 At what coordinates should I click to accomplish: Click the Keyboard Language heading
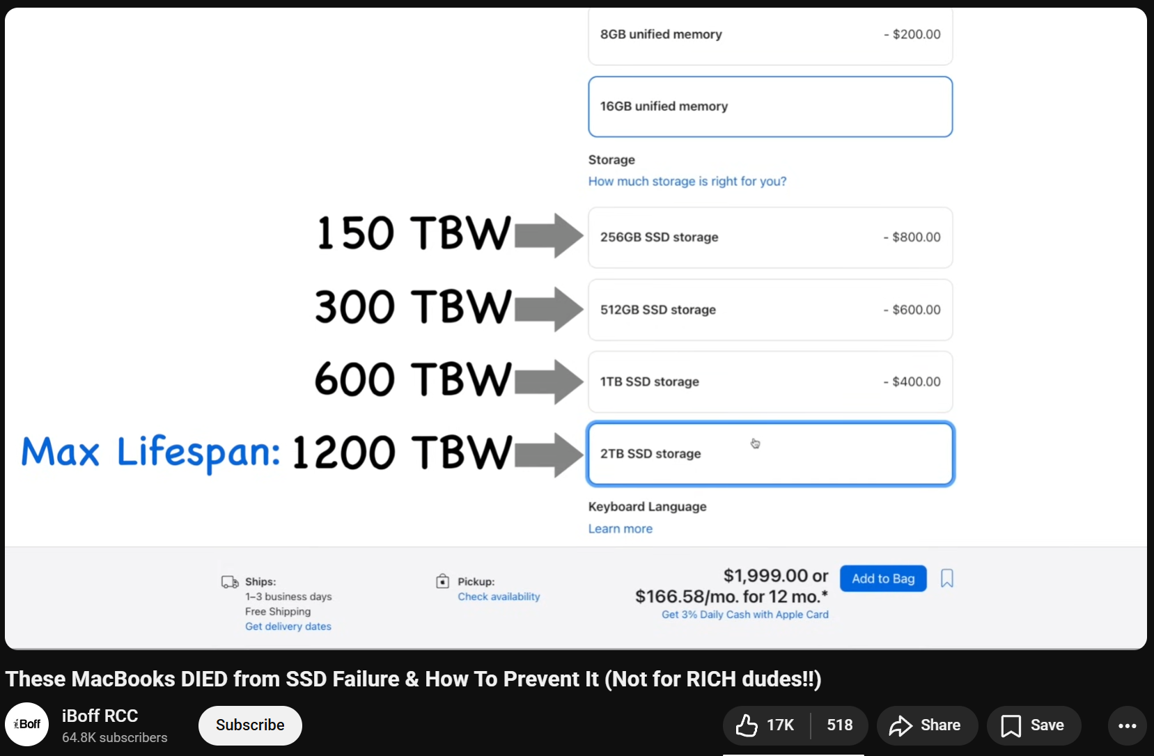coord(648,507)
